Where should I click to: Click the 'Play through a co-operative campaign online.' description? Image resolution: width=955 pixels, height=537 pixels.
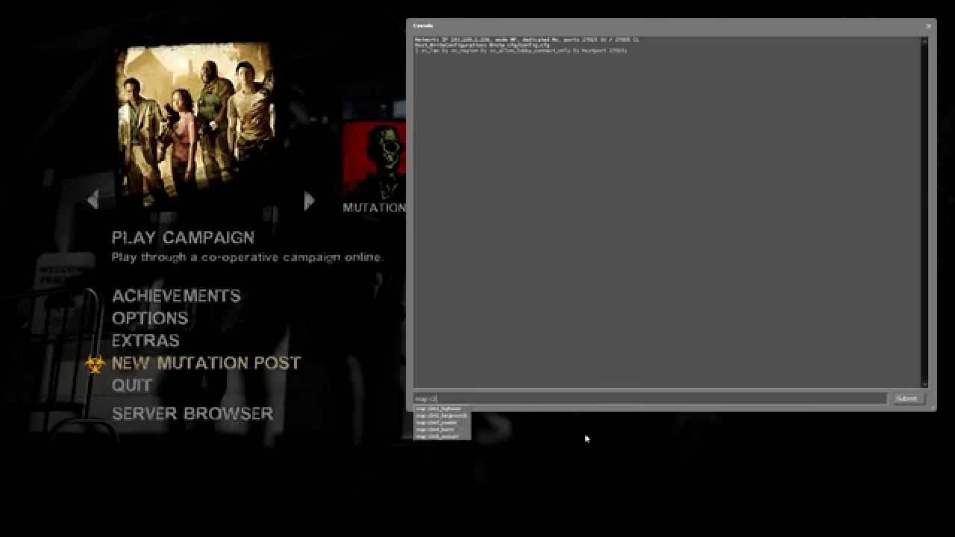click(248, 257)
